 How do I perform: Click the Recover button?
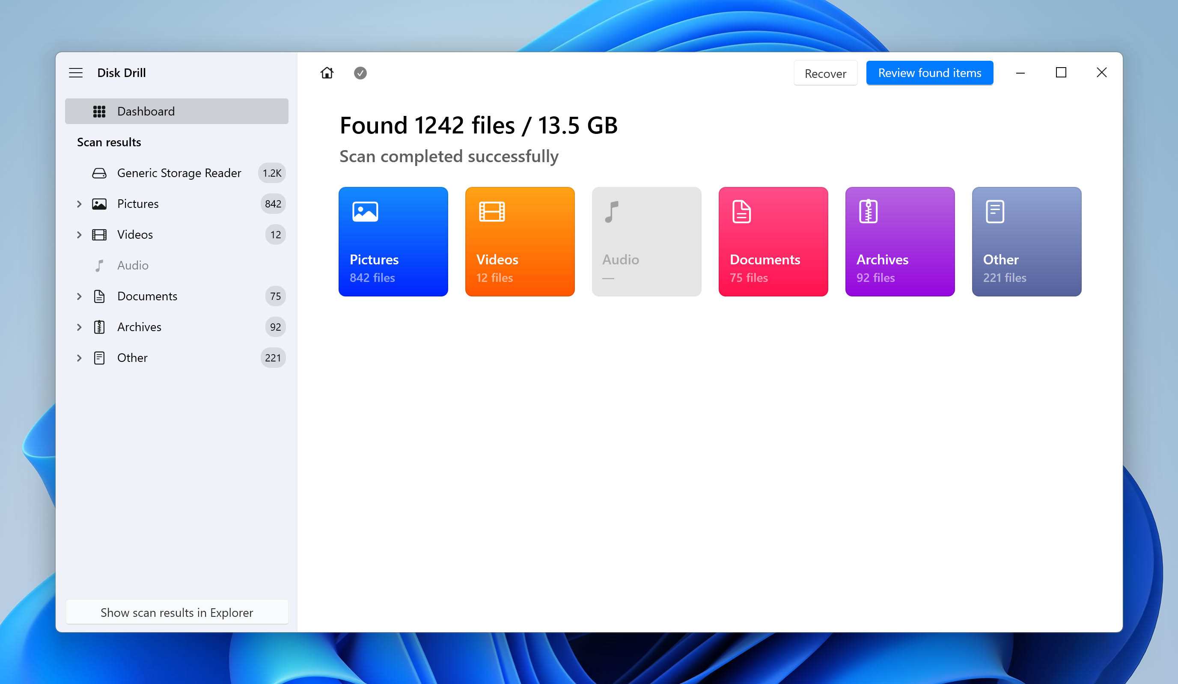point(825,72)
